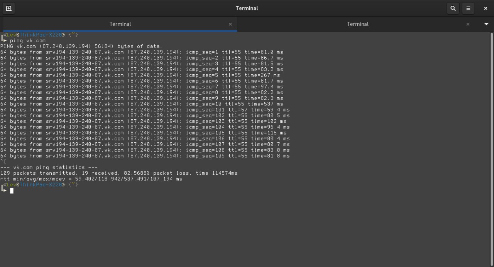The height and width of the screenshot is (267, 494).
Task: Click the top Lev@ThinkPad-X220 prompt
Action: (x=40, y=35)
